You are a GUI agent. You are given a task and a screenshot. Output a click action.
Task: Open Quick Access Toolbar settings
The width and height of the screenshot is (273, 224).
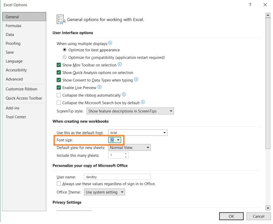[24, 98]
